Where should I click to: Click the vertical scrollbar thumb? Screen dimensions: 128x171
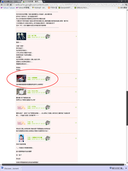127,108
